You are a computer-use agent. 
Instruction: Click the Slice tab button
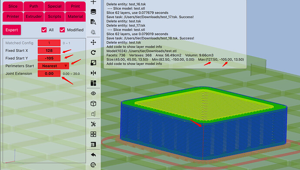tap(13, 6)
